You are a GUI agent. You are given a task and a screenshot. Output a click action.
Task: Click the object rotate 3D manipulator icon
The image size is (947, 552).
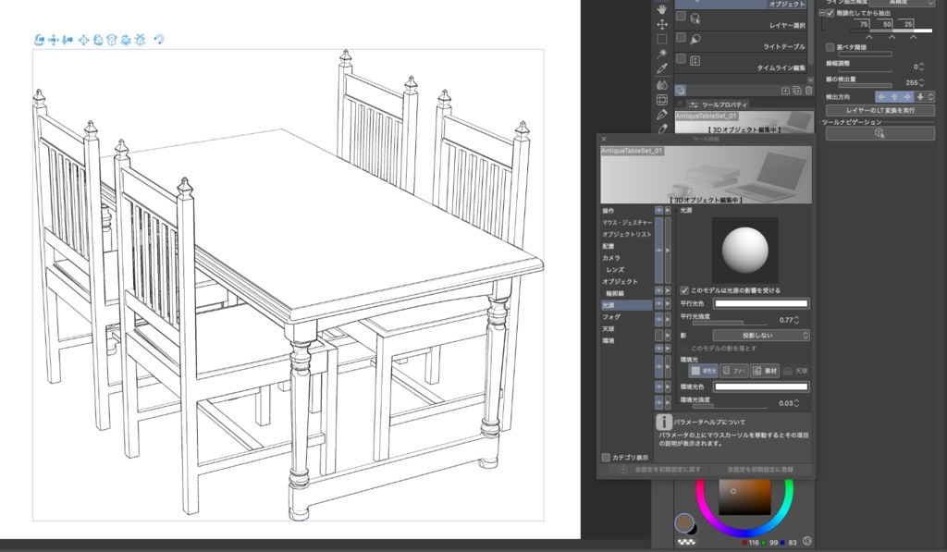pyautogui.click(x=98, y=40)
